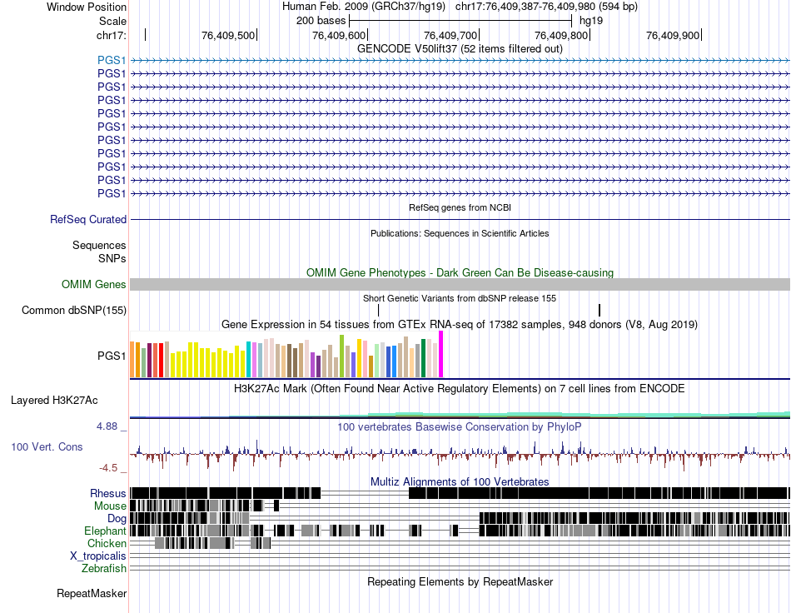Click the cyan GTEx expression bar
The width and height of the screenshot is (791, 613).
249,359
